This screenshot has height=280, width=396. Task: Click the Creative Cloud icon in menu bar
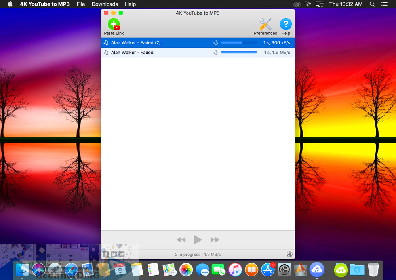point(297,4)
